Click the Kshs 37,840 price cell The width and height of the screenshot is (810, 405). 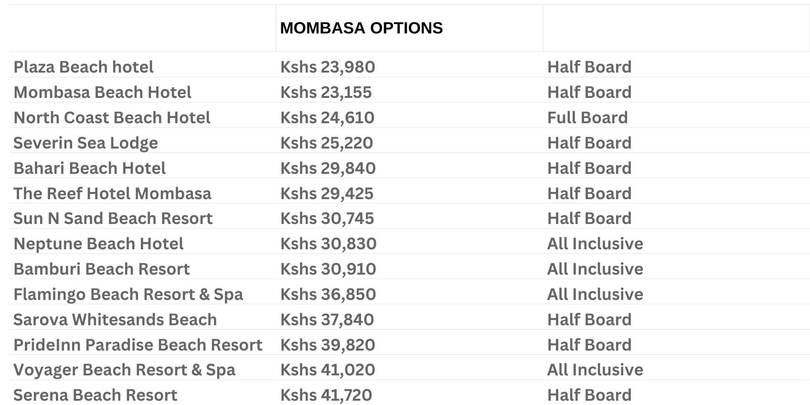click(x=327, y=320)
